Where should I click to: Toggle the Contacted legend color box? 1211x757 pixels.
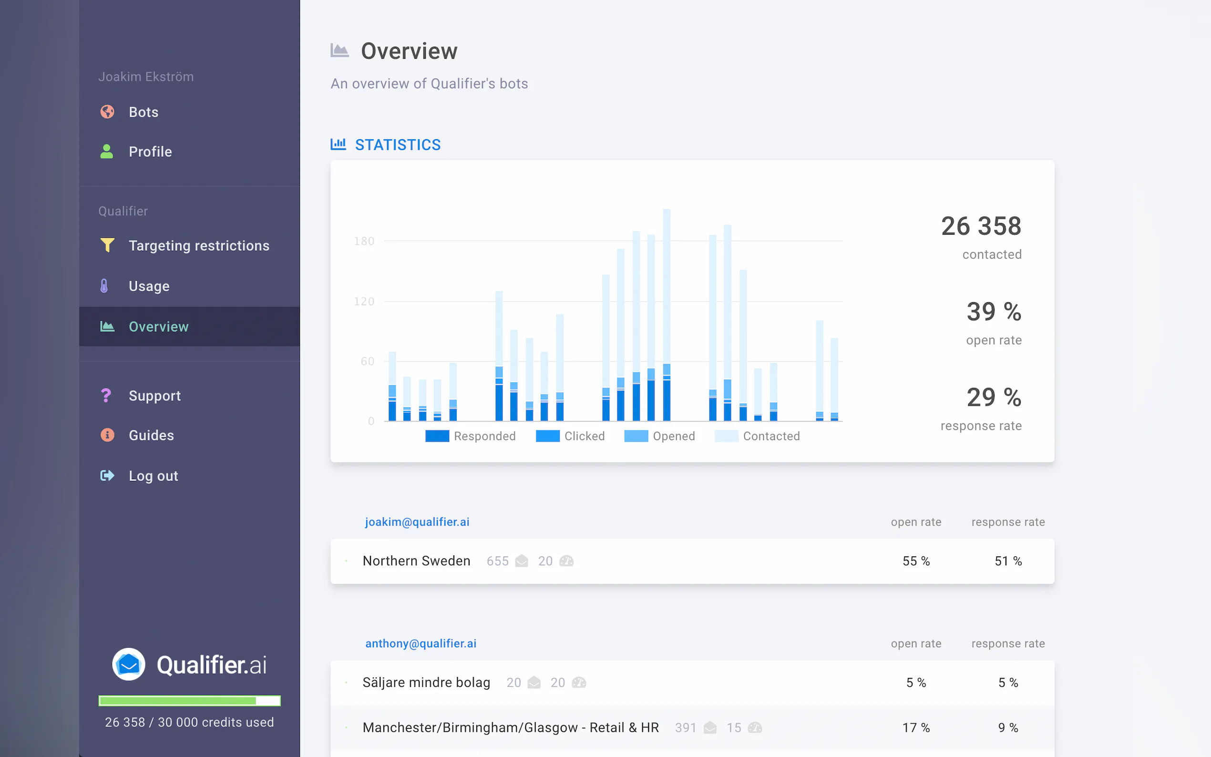click(726, 436)
